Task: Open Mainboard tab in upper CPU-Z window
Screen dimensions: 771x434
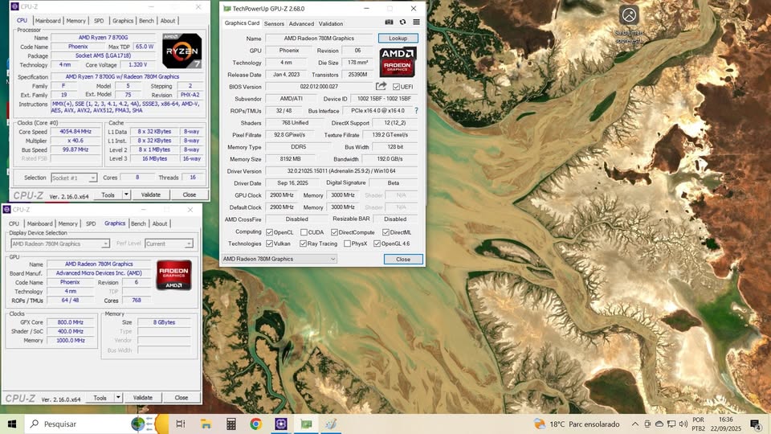Action: pyautogui.click(x=47, y=21)
